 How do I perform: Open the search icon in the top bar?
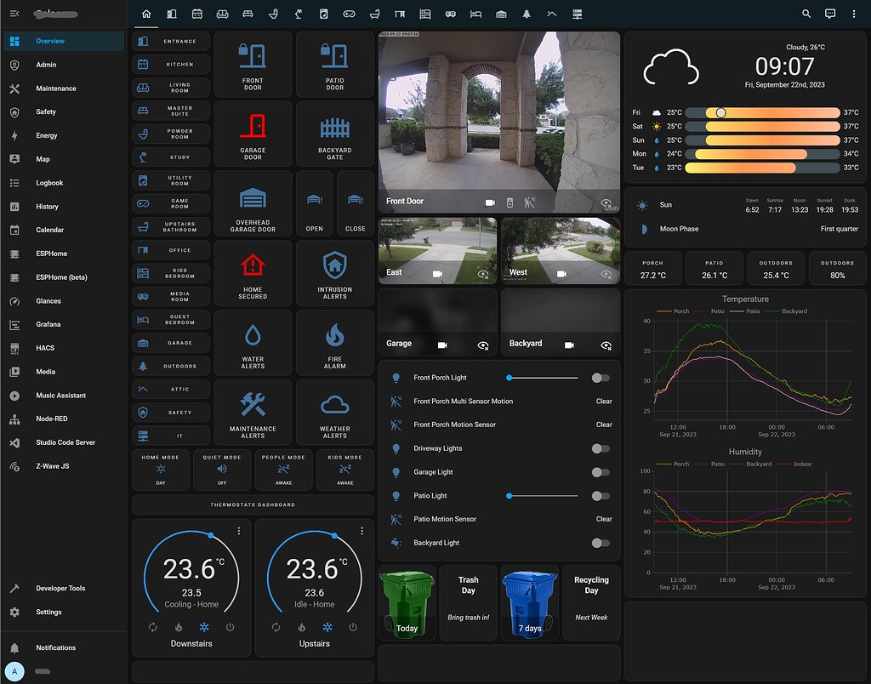[806, 14]
